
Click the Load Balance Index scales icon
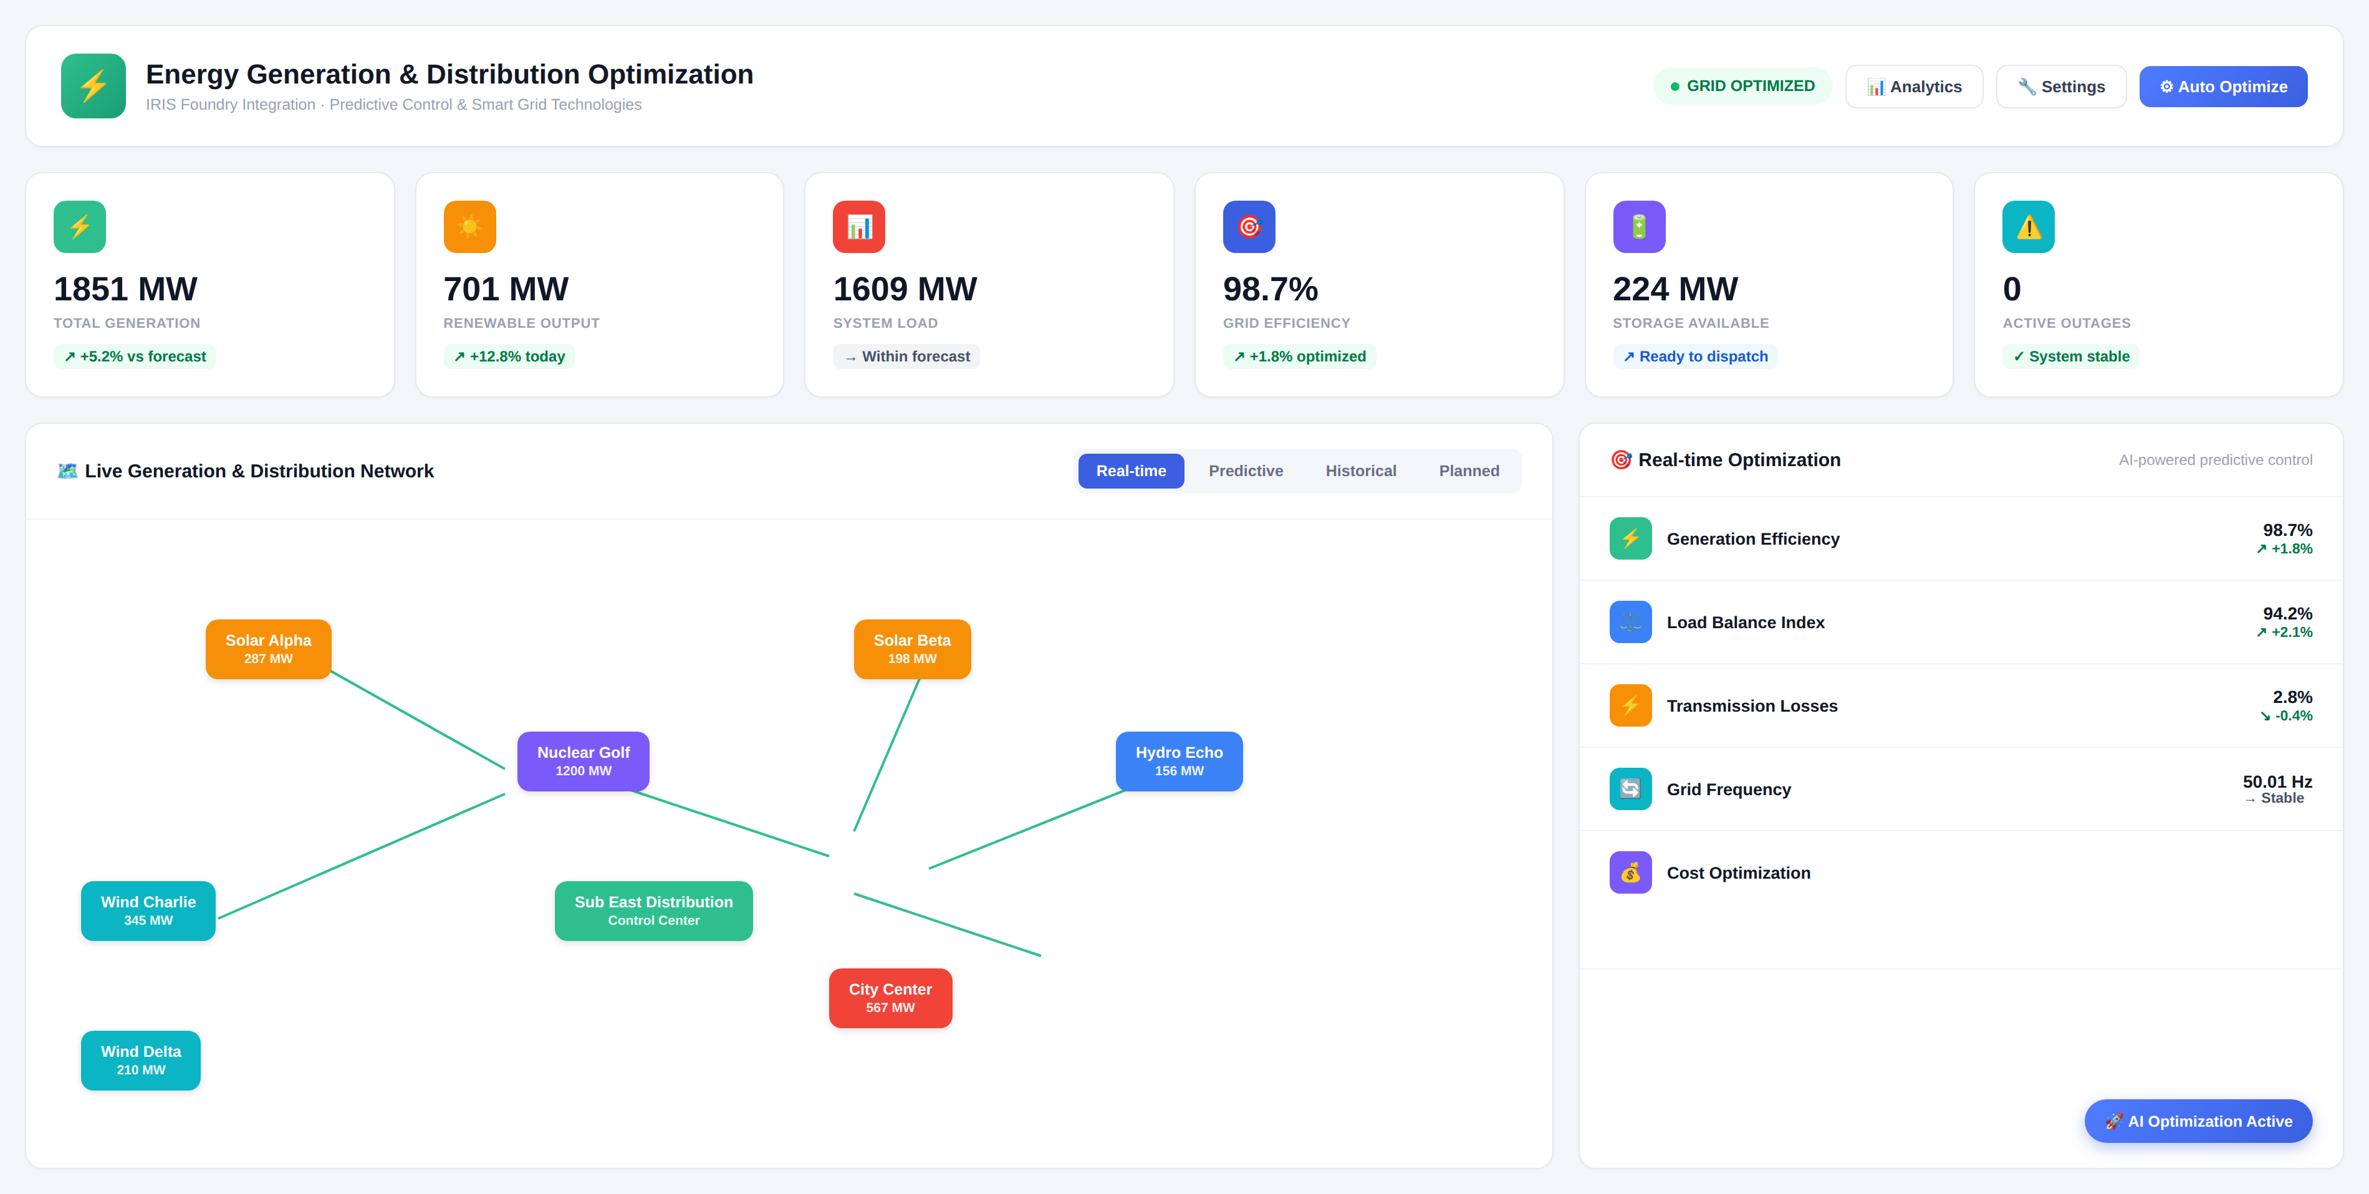[x=1630, y=623]
